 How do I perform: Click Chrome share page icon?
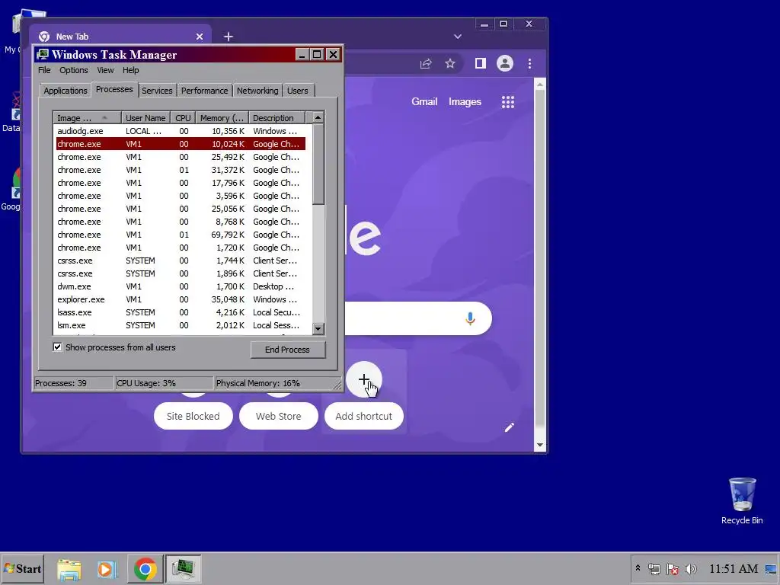coord(426,64)
